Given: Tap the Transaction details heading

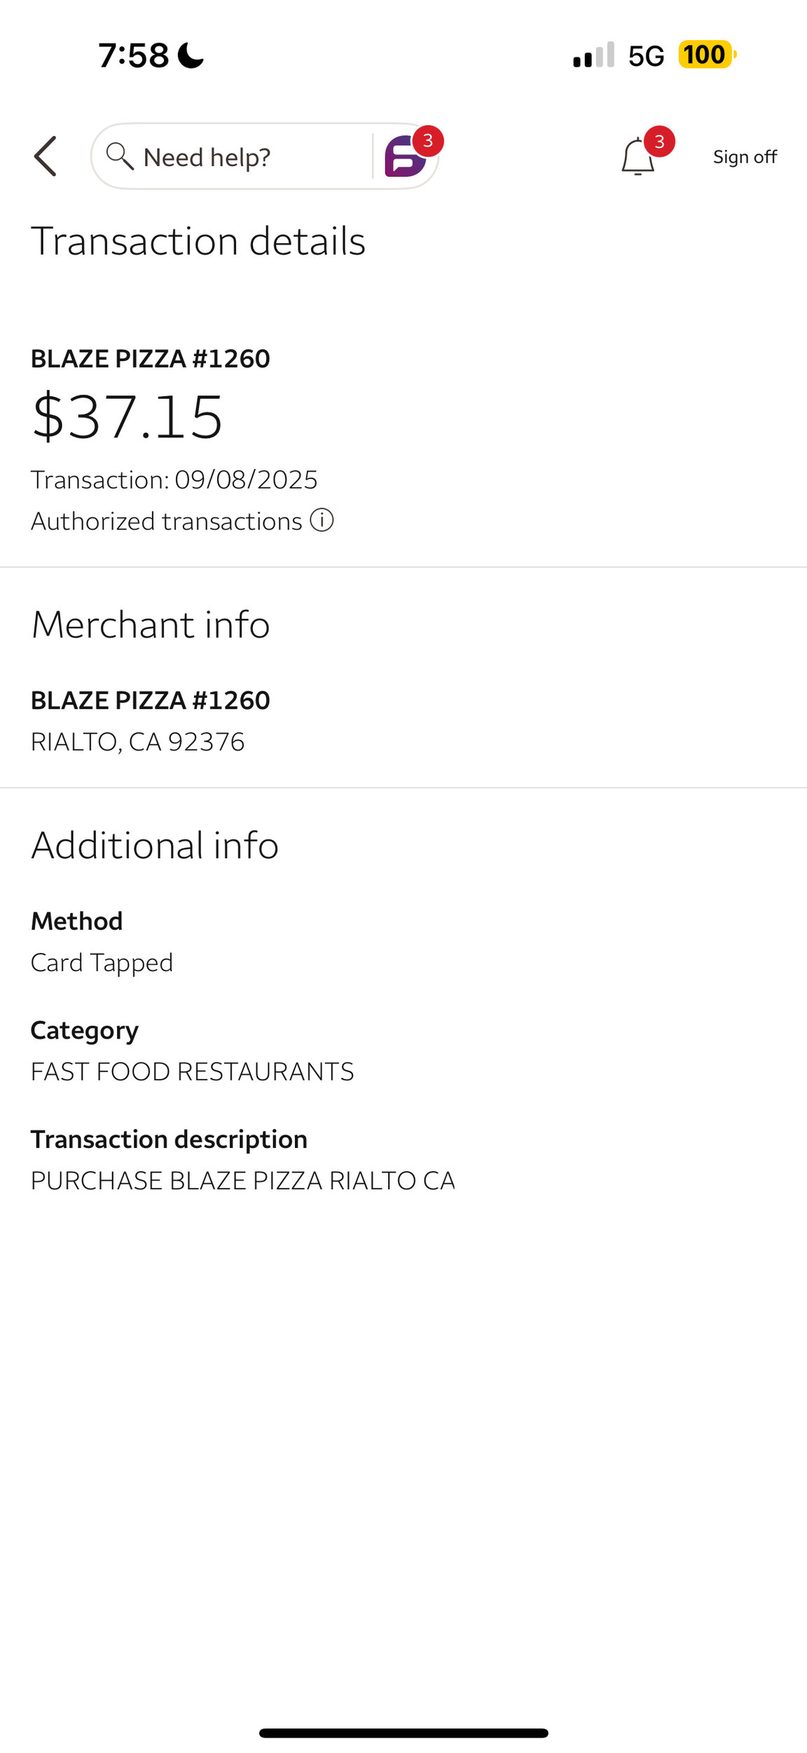Looking at the screenshot, I should tap(198, 241).
